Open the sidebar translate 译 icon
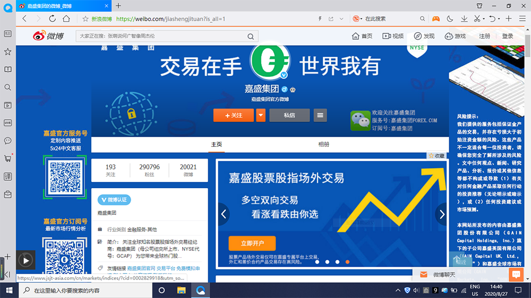531x298 pixels. pos(7,176)
